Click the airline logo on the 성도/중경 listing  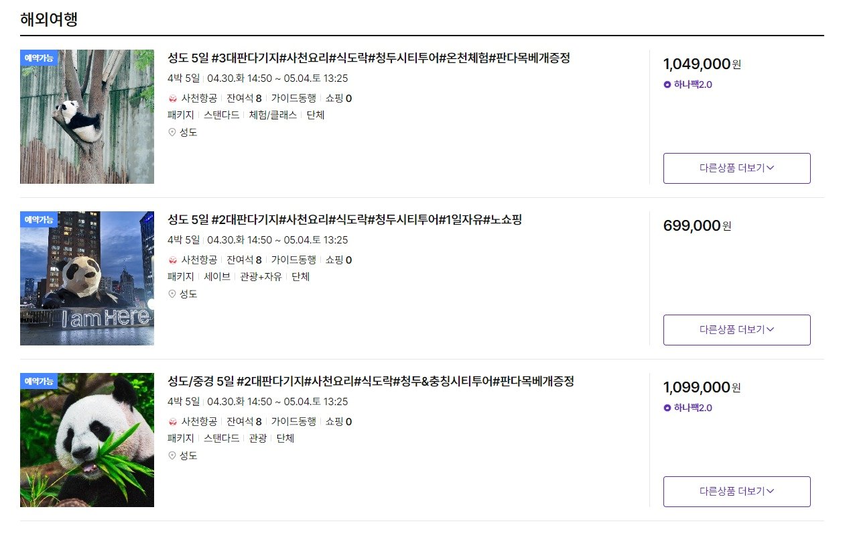(173, 421)
